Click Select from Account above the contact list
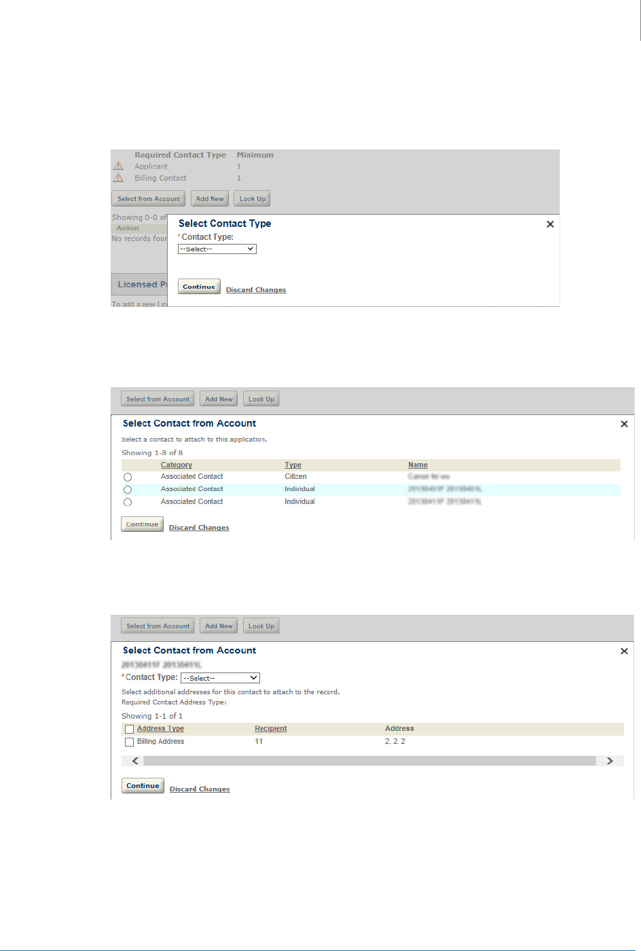 [x=158, y=399]
